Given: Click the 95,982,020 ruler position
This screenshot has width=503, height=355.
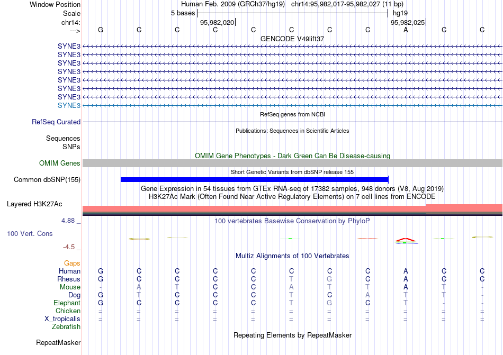Looking at the screenshot, I should pyautogui.click(x=217, y=22).
